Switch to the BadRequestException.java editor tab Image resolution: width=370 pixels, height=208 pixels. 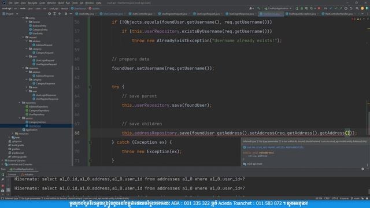(302, 14)
